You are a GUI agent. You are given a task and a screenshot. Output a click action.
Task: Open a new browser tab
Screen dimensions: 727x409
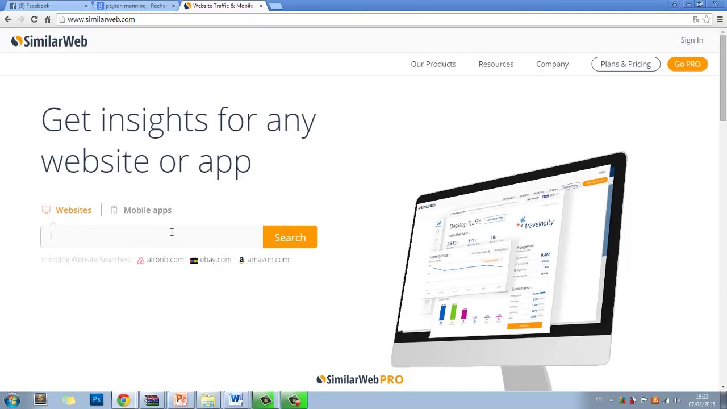pyautogui.click(x=275, y=6)
